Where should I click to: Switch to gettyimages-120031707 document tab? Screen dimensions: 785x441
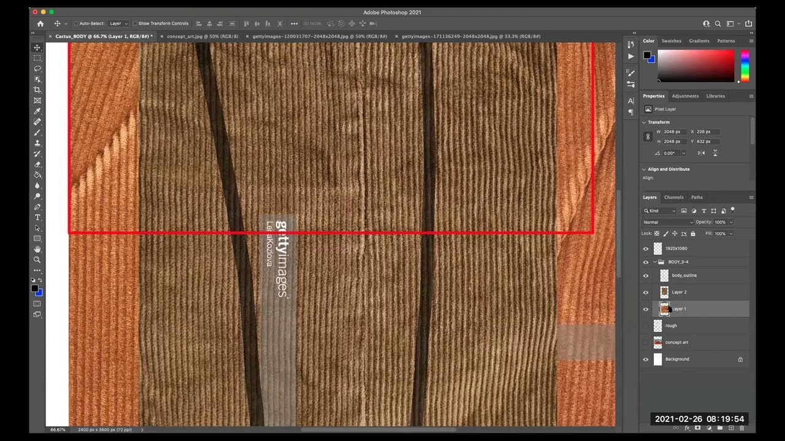tap(320, 36)
